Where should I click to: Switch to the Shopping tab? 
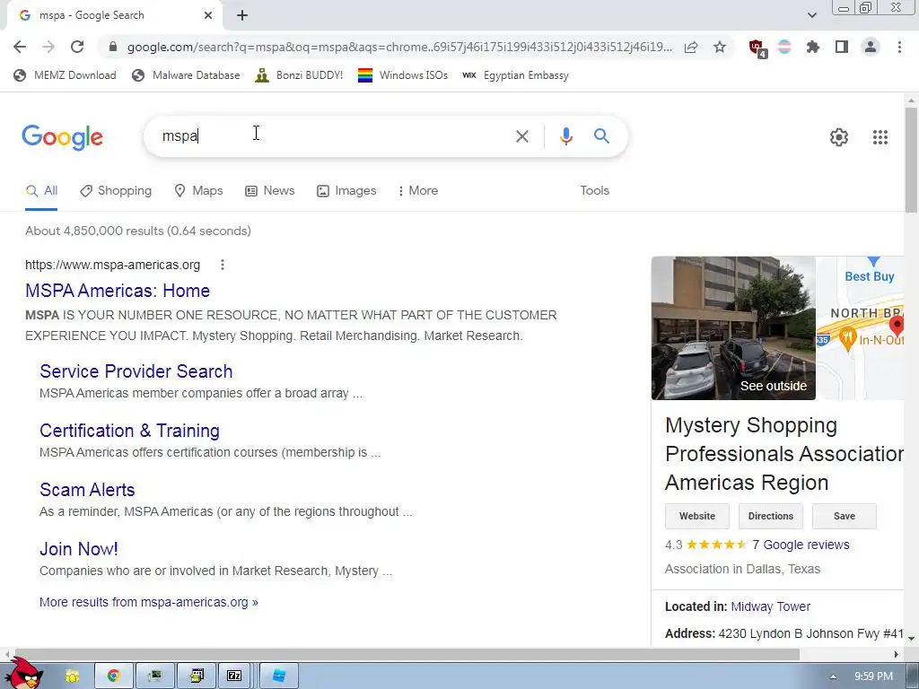click(116, 191)
